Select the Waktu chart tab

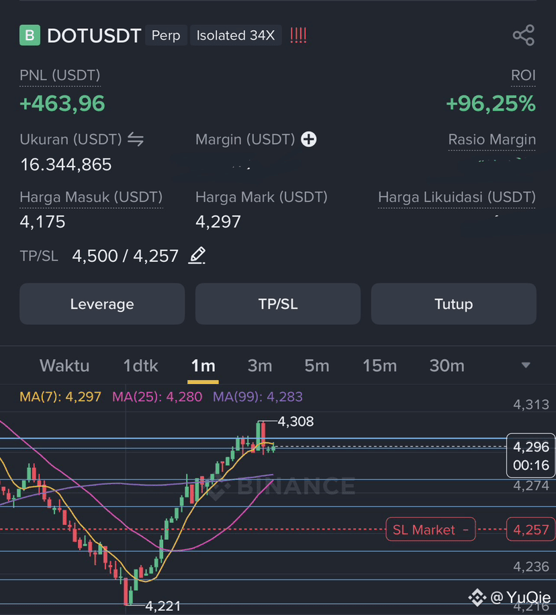[64, 366]
